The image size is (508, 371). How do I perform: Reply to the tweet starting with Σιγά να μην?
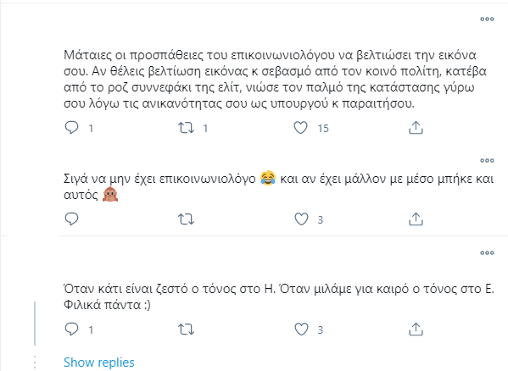coord(71,219)
